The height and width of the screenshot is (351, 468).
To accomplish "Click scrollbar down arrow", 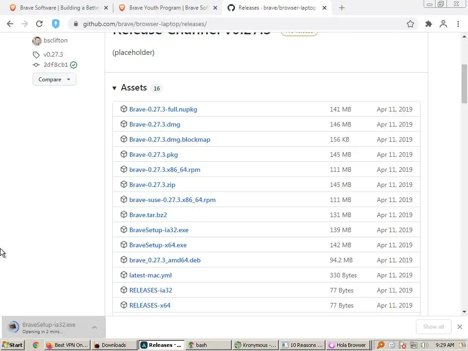I will coord(464,312).
